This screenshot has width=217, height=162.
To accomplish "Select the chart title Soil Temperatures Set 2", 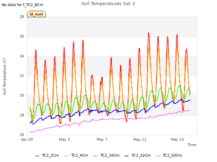I will tap(108, 4).
